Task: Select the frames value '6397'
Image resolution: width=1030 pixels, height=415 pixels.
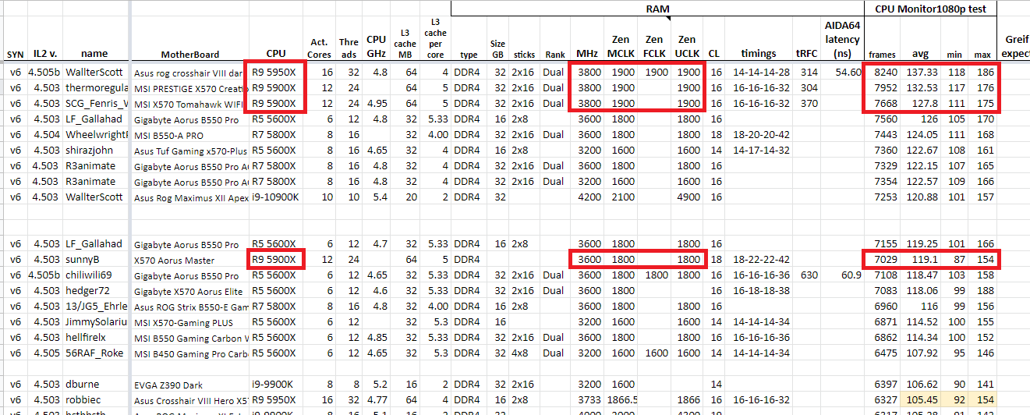Action: [x=885, y=384]
